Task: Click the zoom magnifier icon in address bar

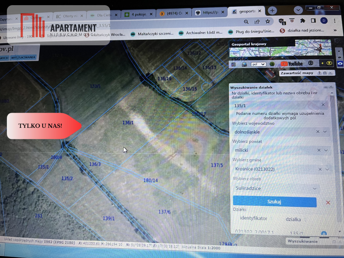Action: 246,21
